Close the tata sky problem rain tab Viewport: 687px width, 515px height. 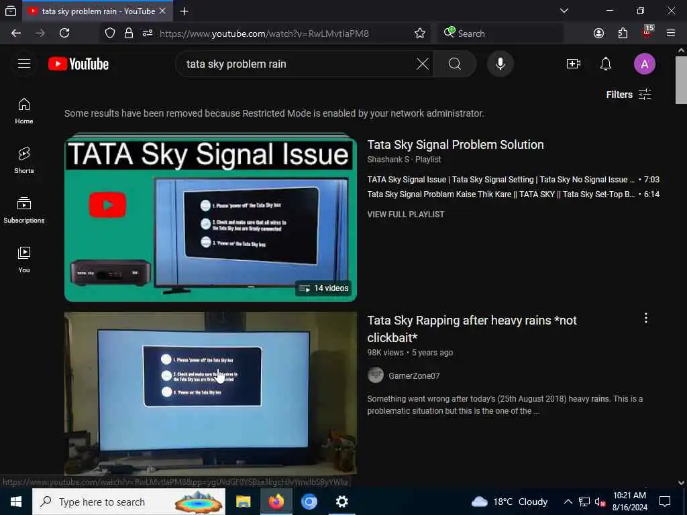[x=162, y=11]
